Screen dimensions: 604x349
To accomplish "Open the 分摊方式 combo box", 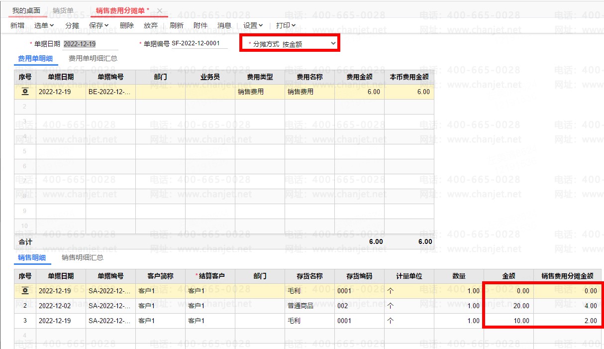I will 309,44.
